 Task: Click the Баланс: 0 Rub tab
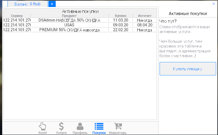27,4
